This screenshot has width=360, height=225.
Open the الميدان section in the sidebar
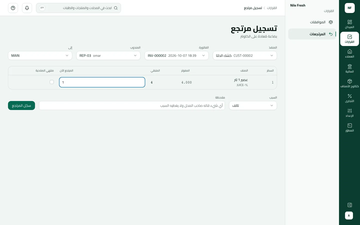click(349, 24)
